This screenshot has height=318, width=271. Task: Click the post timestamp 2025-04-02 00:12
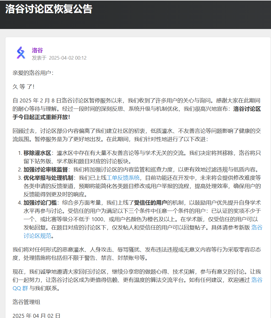click(x=68, y=58)
